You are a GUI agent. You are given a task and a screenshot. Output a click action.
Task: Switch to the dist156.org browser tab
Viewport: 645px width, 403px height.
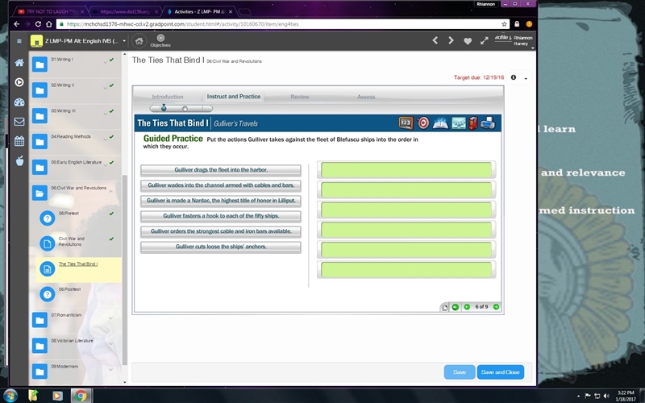pyautogui.click(x=125, y=11)
